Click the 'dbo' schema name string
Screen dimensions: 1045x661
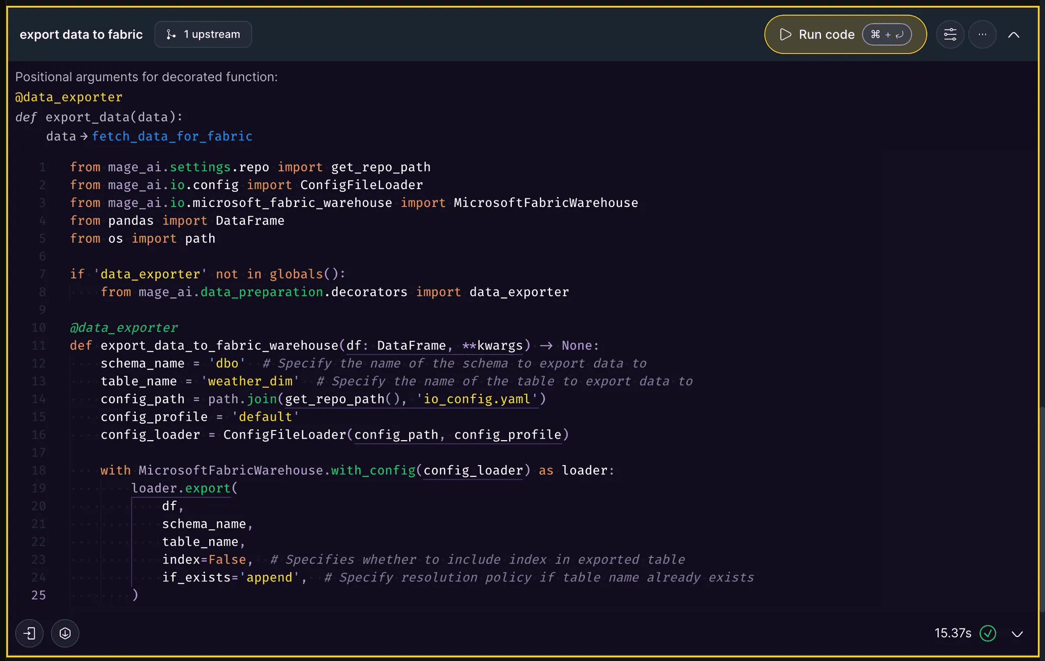pyautogui.click(x=227, y=363)
